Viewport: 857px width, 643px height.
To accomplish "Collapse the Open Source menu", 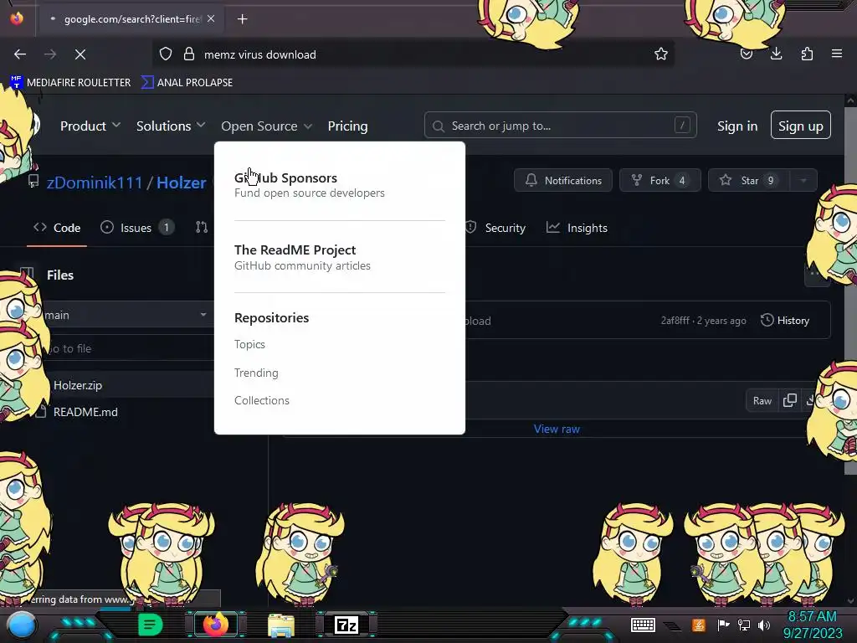I will [267, 126].
